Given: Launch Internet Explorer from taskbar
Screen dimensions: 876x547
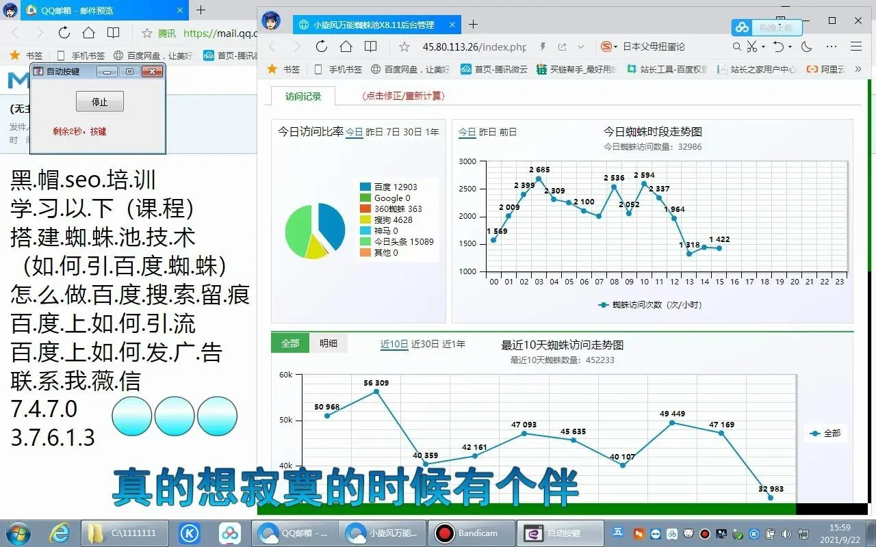Looking at the screenshot, I should coord(60,533).
